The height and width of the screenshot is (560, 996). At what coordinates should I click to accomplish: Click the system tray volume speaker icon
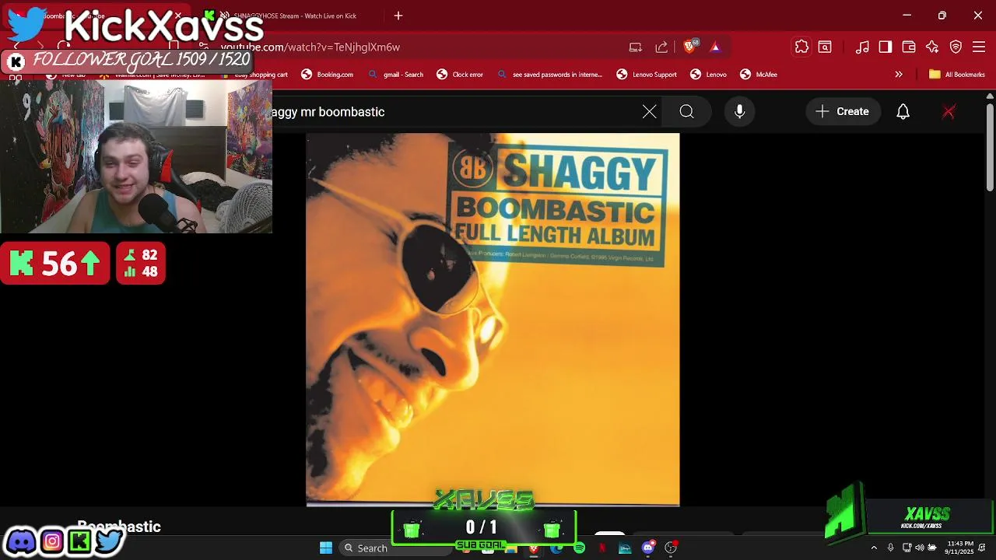click(x=920, y=548)
